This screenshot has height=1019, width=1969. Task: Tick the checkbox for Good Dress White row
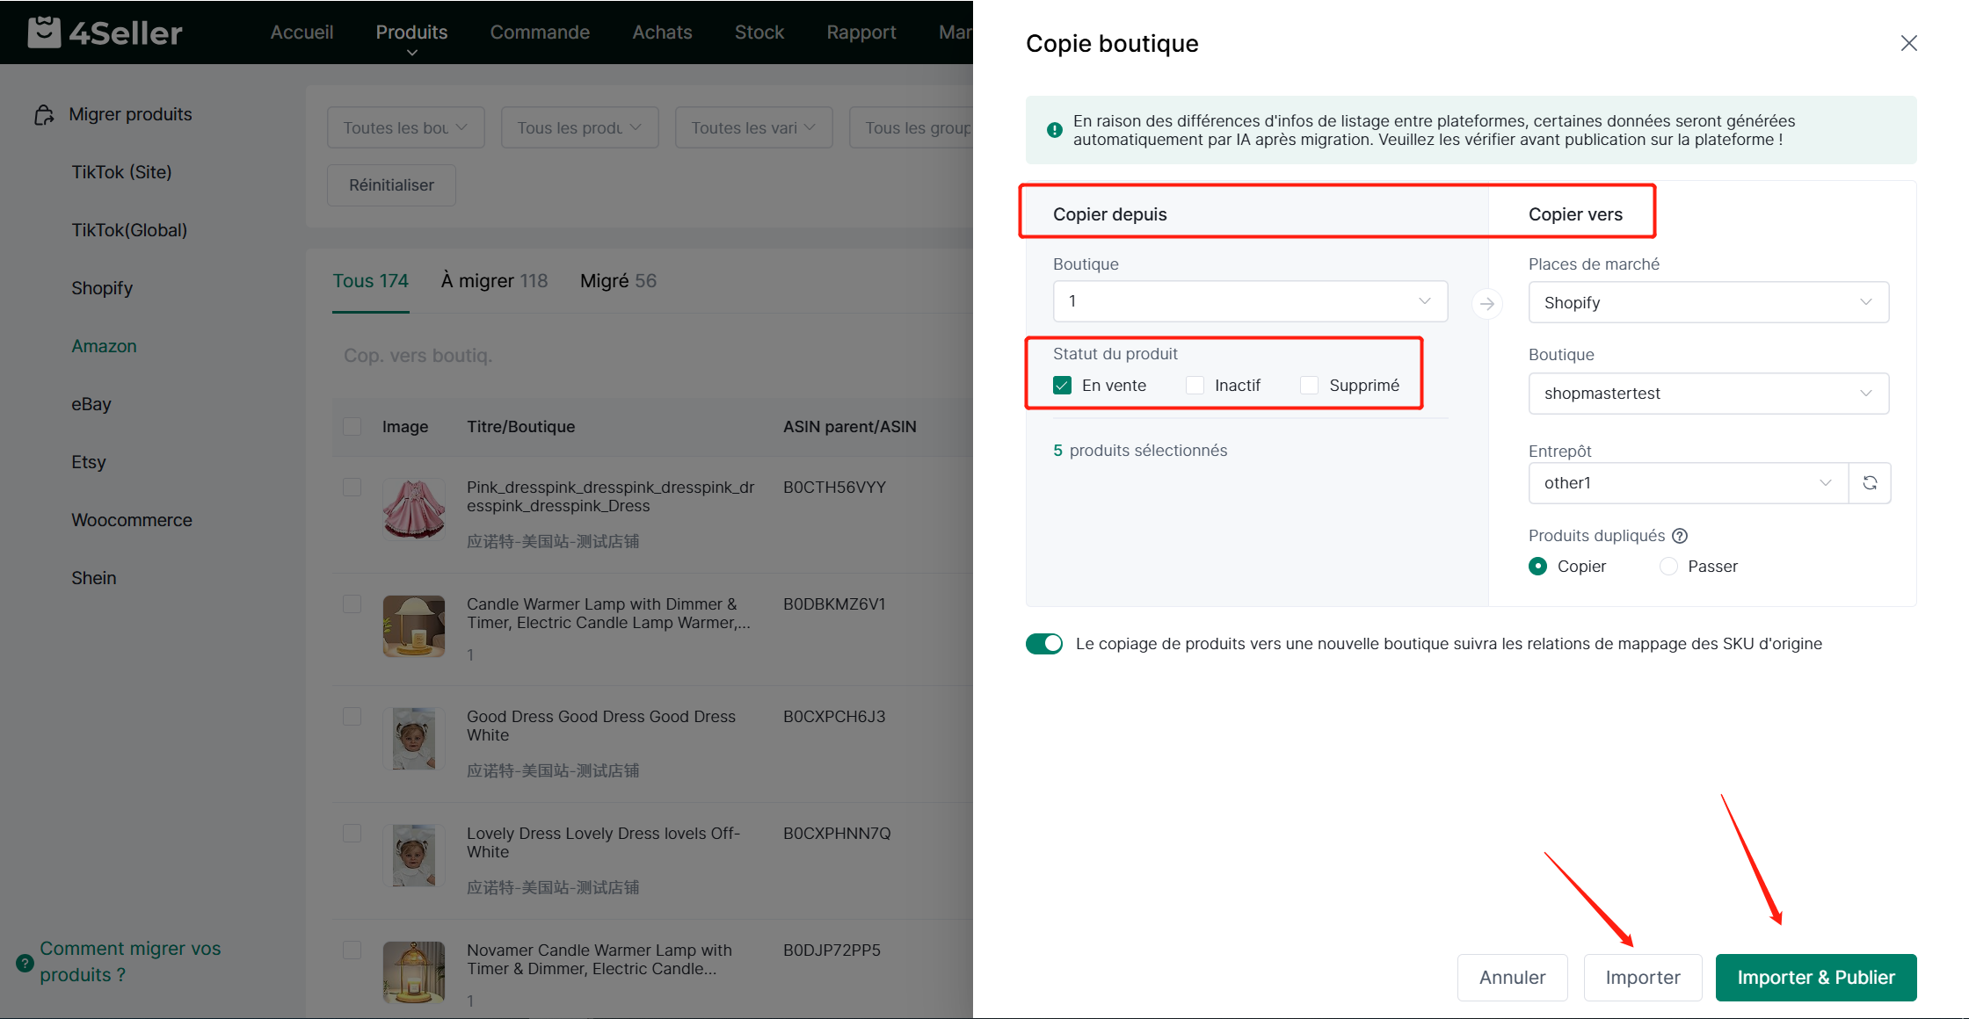352,717
